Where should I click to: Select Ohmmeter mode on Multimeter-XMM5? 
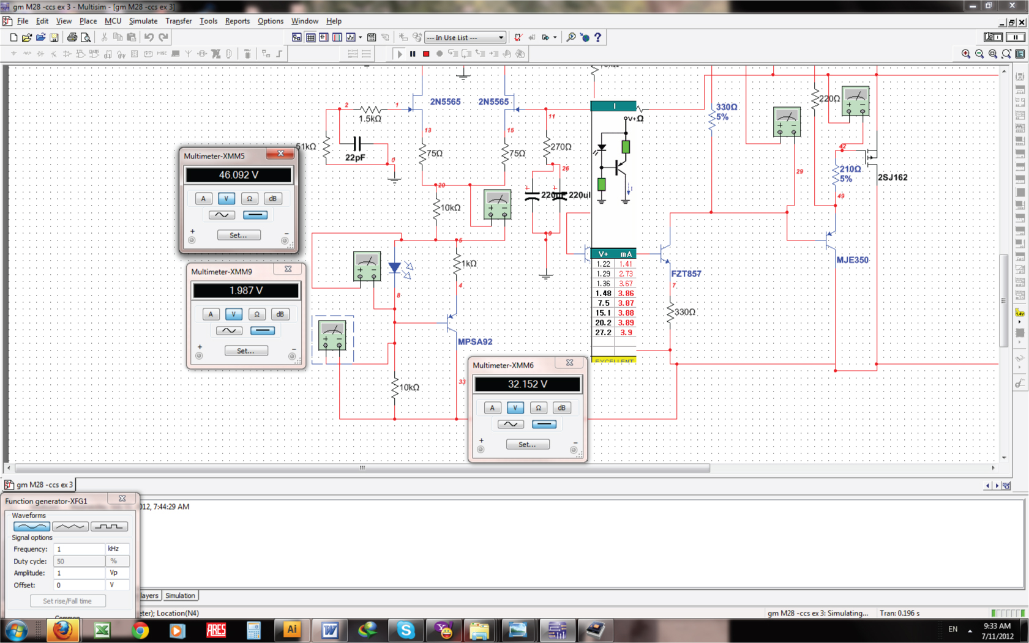coord(249,198)
